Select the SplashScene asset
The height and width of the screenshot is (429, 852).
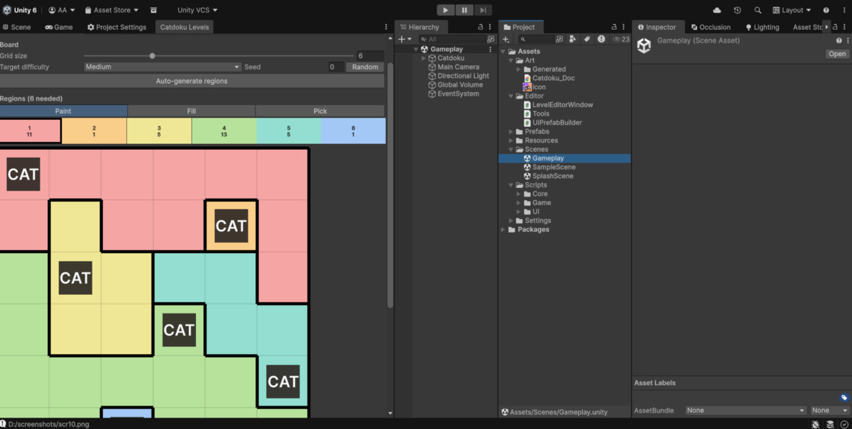click(547, 176)
